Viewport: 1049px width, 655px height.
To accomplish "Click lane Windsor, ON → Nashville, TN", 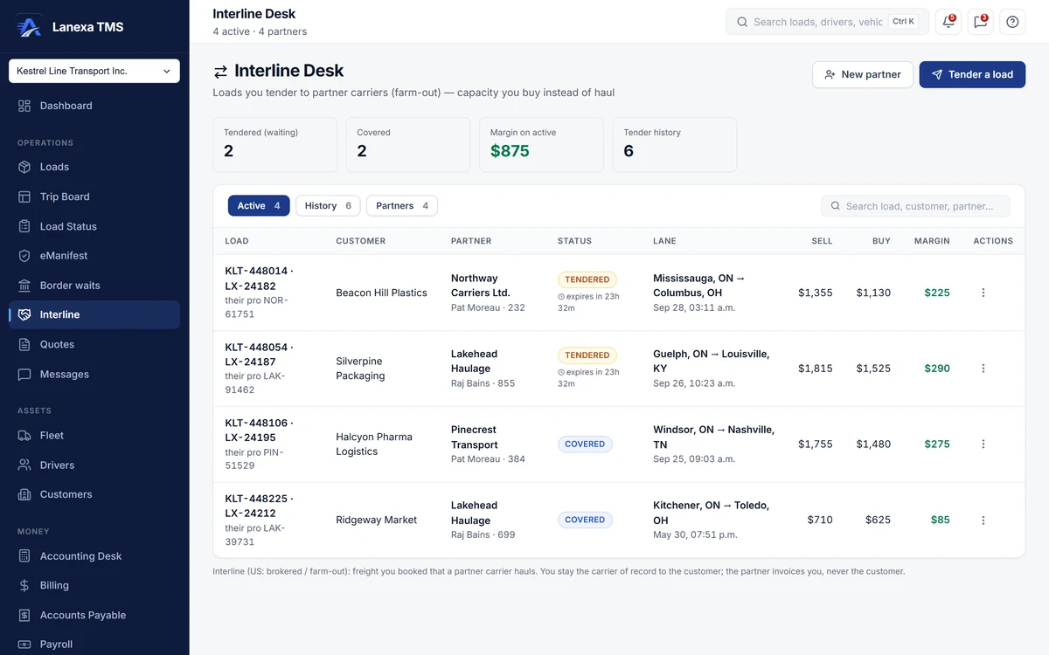I will (x=714, y=437).
